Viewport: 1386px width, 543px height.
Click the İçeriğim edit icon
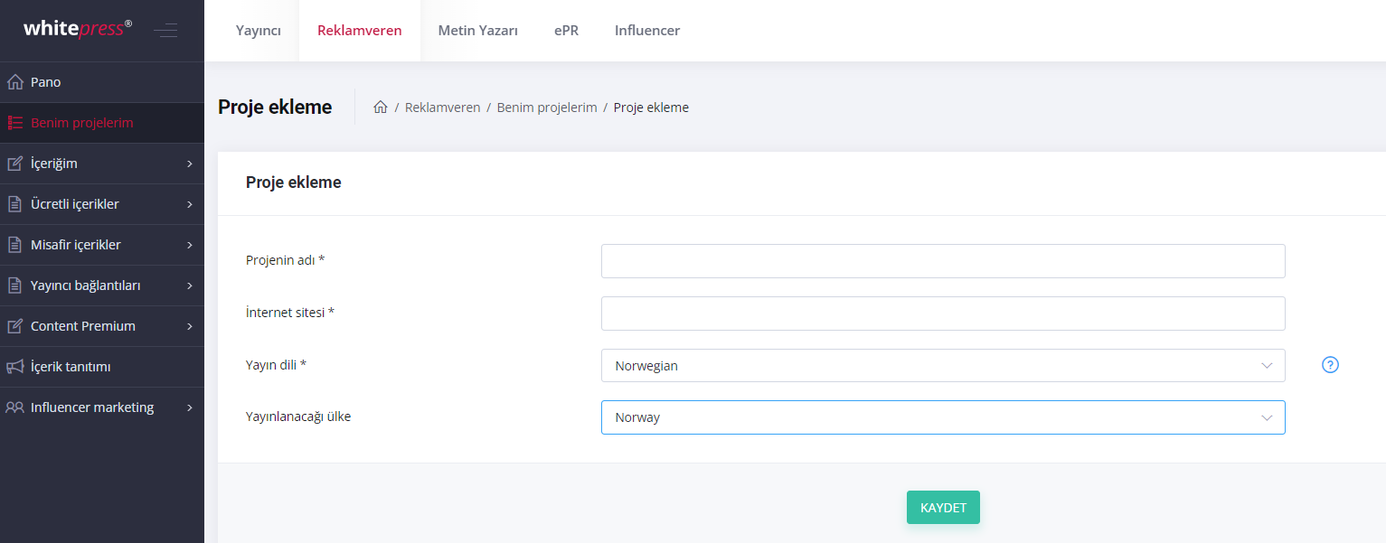click(x=14, y=164)
